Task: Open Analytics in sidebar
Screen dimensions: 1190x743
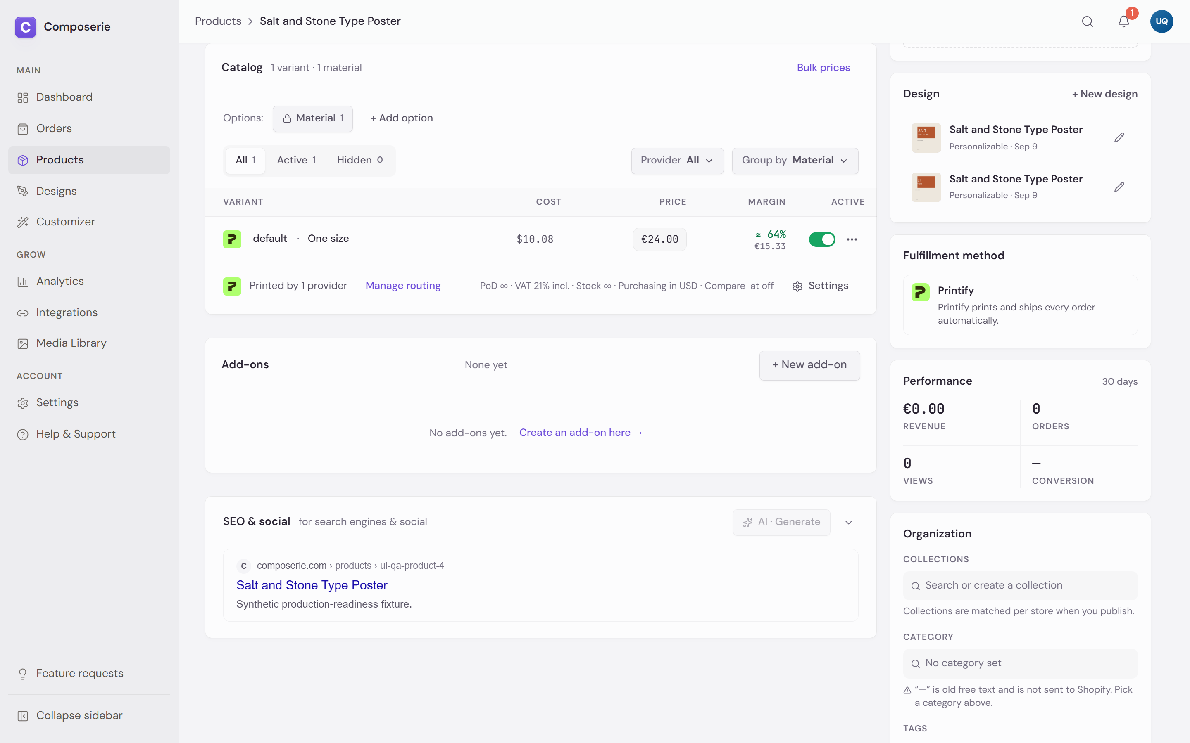Action: pyautogui.click(x=90, y=282)
